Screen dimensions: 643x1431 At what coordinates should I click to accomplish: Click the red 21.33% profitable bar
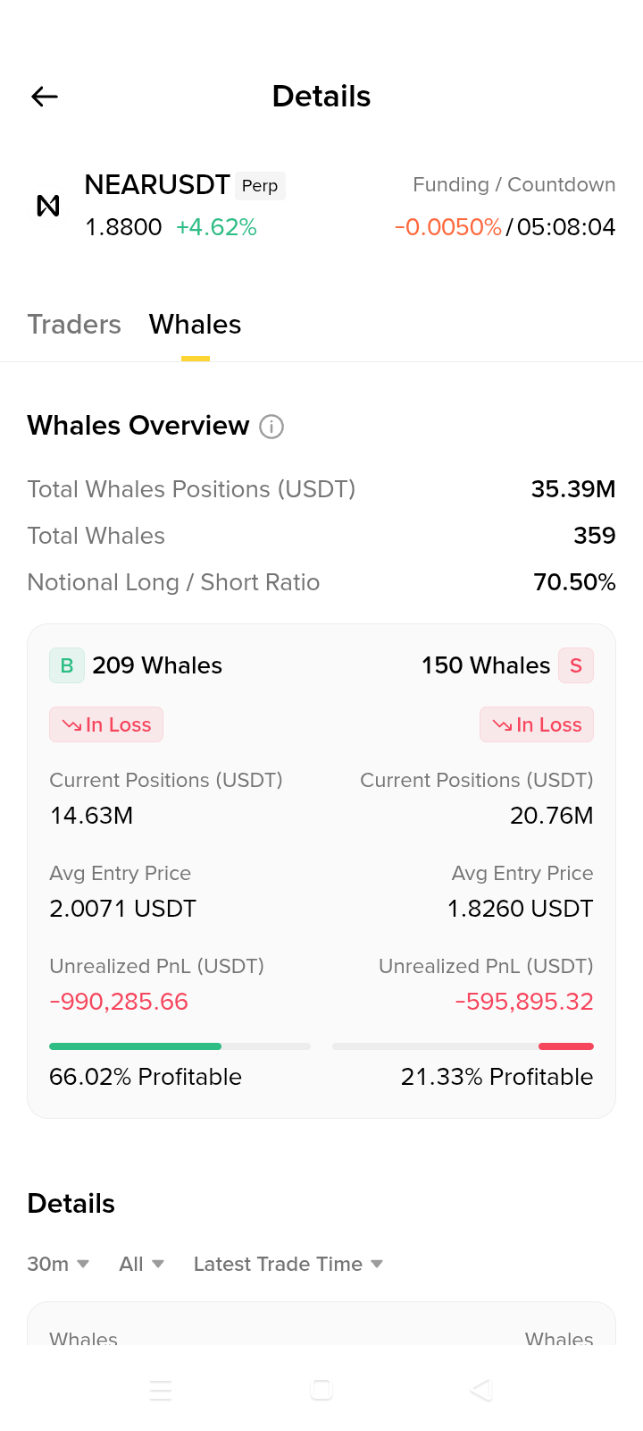(x=566, y=1046)
